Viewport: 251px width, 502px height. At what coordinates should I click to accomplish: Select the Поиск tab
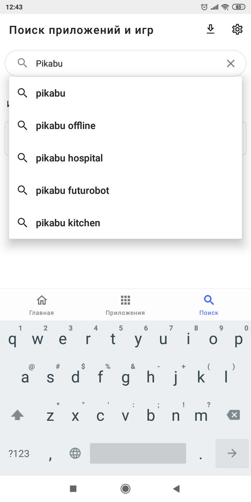pyautogui.click(x=209, y=305)
